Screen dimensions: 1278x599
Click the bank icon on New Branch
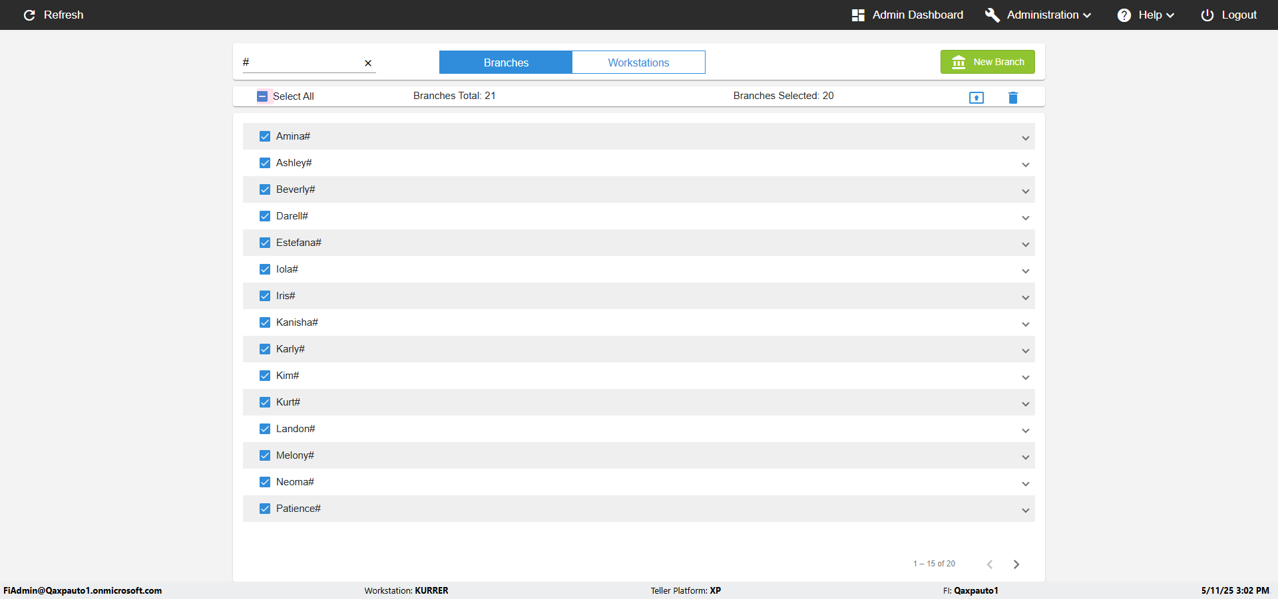click(x=958, y=62)
